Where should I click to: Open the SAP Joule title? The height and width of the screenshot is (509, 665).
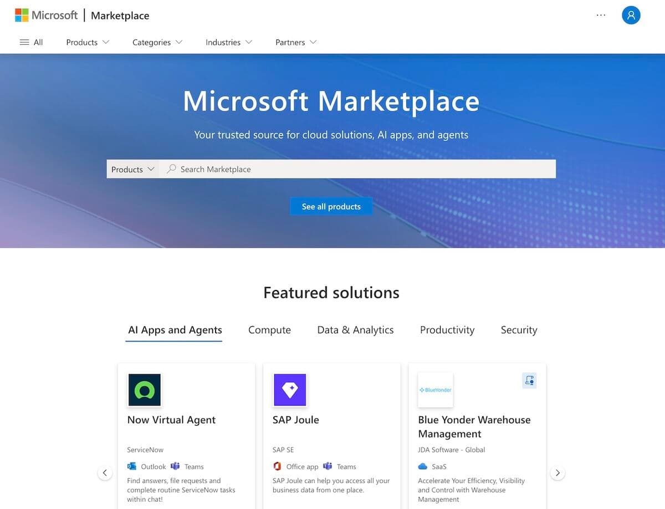296,420
